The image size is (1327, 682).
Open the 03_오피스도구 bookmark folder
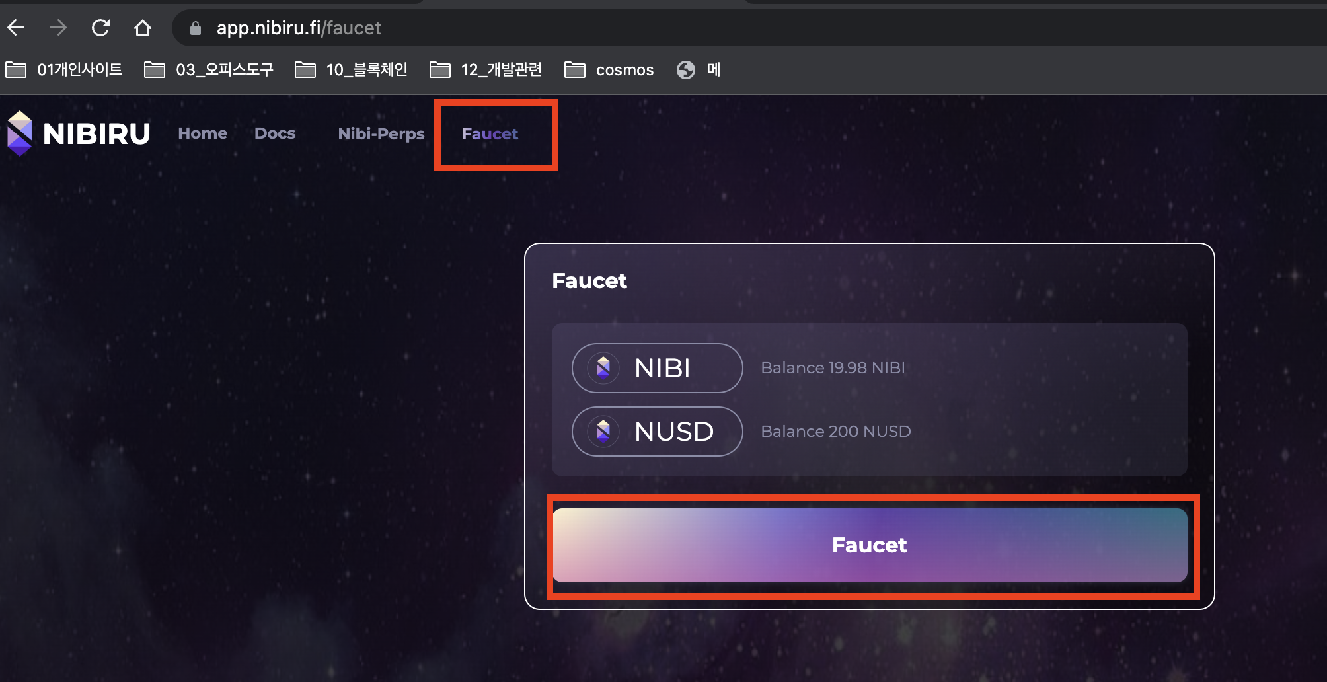tap(208, 69)
